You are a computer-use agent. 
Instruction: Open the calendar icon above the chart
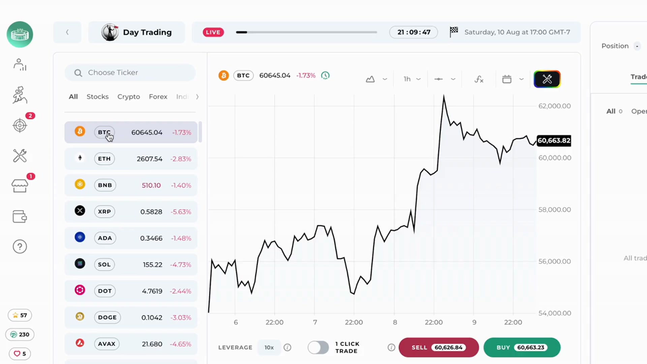tap(507, 79)
